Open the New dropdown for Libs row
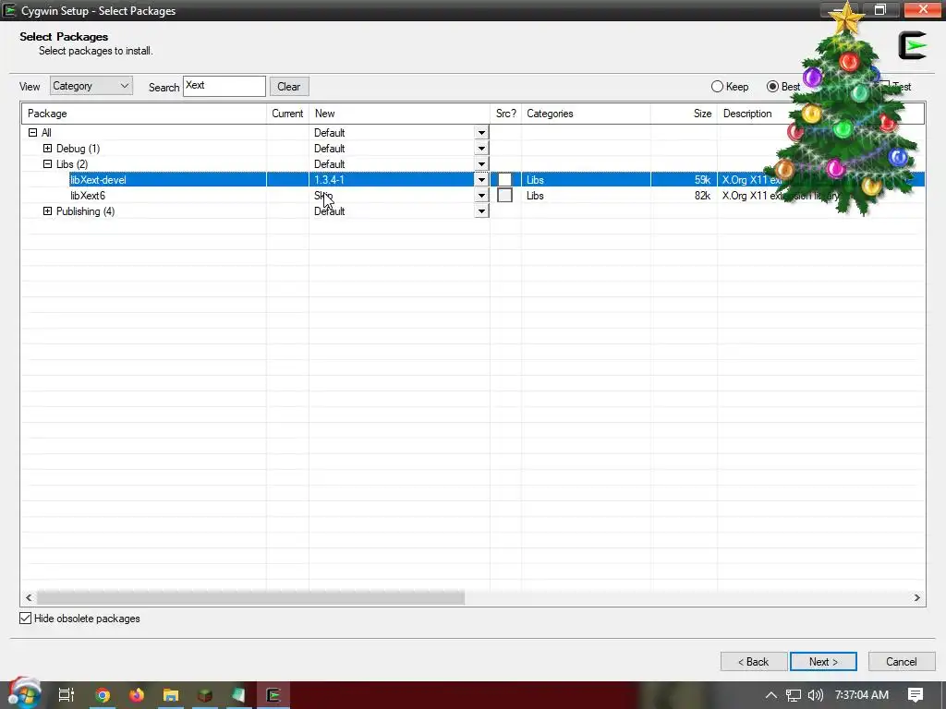 click(481, 164)
